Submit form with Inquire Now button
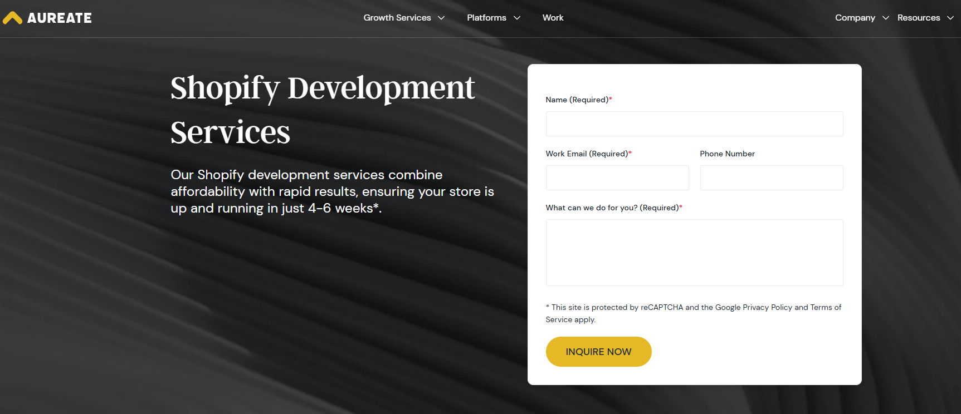 [x=599, y=352]
